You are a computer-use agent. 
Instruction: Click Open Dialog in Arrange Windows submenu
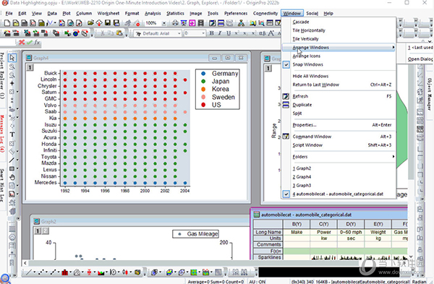420,59
